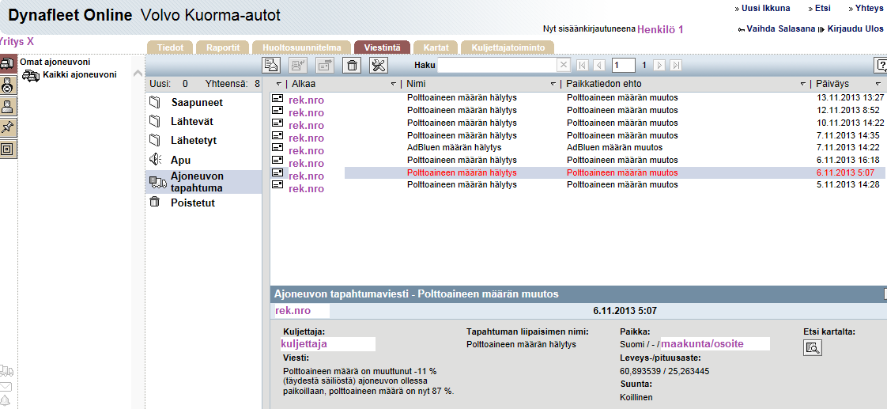This screenshot has width=887, height=409.
Task: Click the faded truck icon at bottom left
Action: pyautogui.click(x=6, y=371)
